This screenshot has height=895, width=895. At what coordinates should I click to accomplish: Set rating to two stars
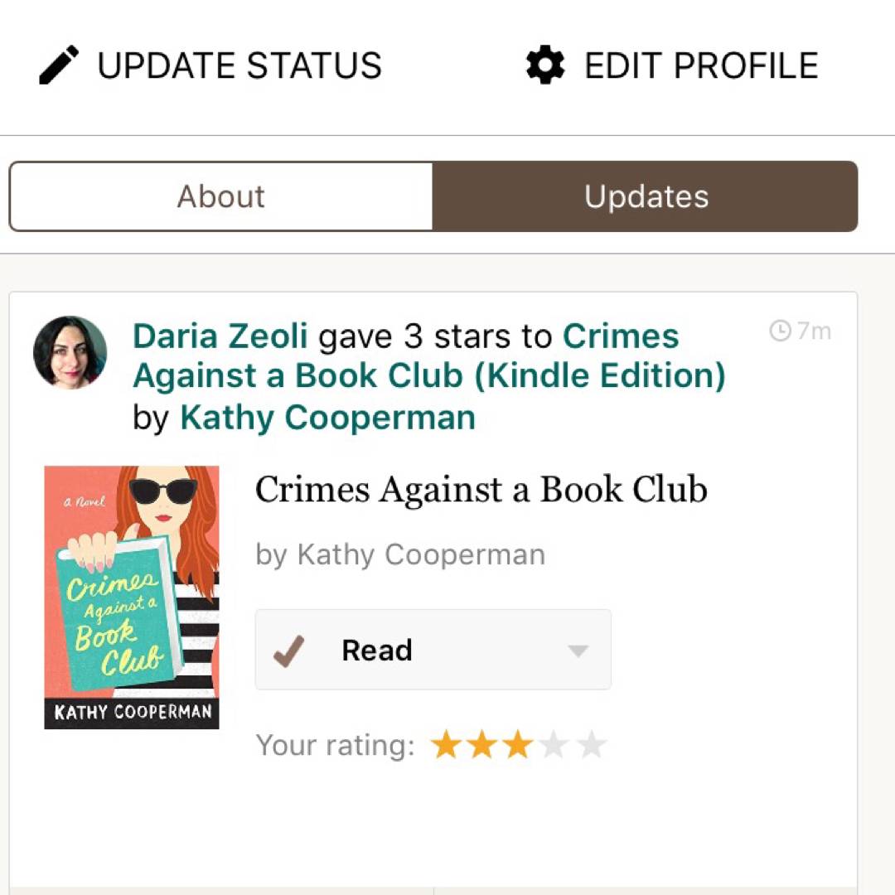click(482, 745)
